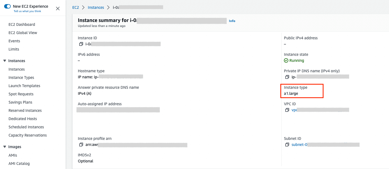Click the Info link next to instance summary

click(232, 21)
